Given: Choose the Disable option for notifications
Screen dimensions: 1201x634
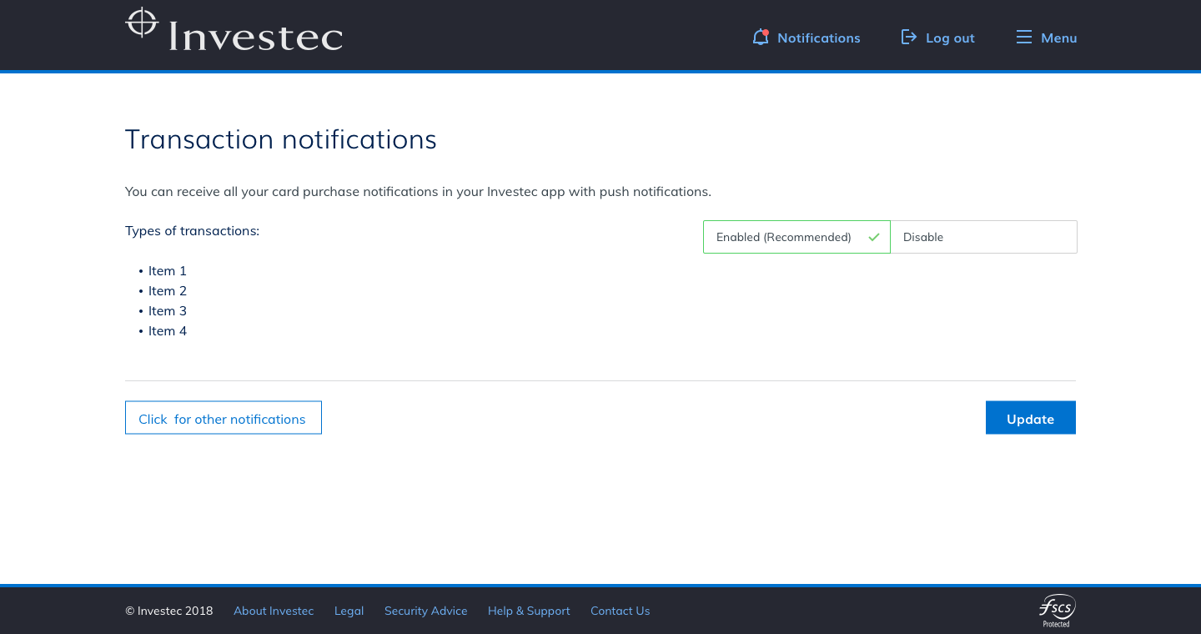Looking at the screenshot, I should (x=982, y=237).
